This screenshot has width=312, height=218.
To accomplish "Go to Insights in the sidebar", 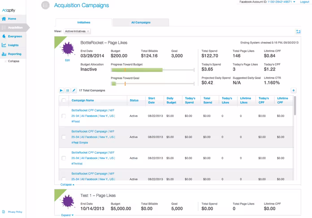I will (13, 45).
